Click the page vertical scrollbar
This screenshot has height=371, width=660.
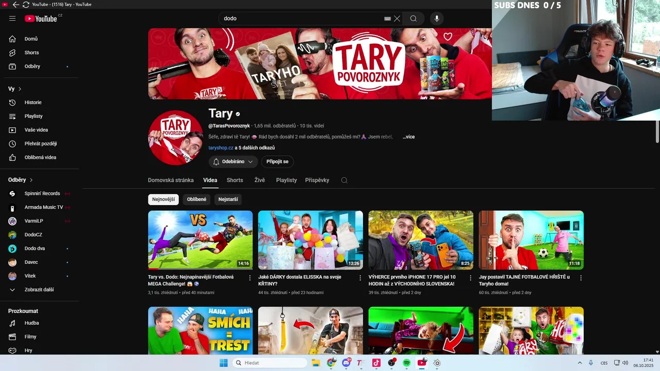657,132
